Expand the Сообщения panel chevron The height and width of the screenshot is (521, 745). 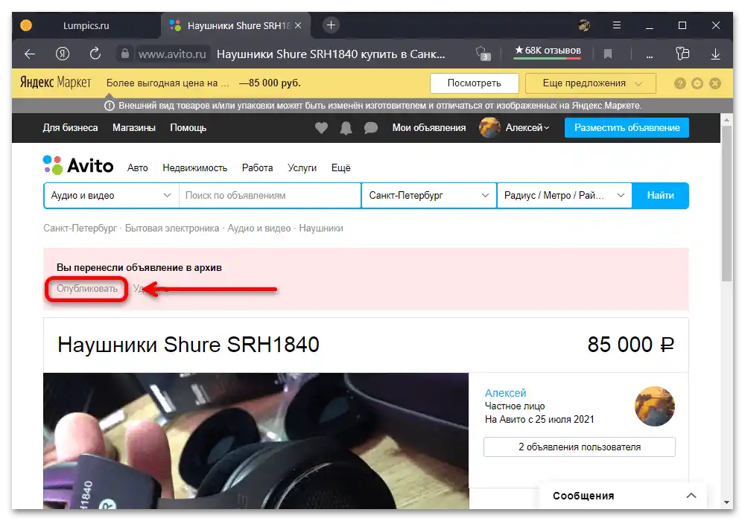(691, 496)
